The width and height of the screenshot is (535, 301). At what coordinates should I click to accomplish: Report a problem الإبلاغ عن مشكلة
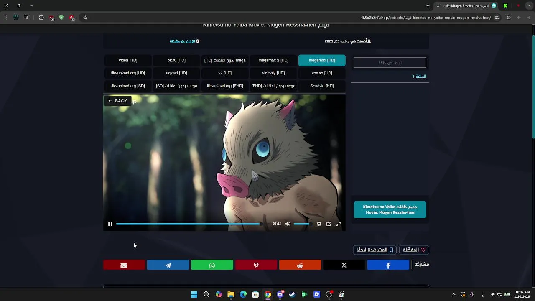pos(184,41)
